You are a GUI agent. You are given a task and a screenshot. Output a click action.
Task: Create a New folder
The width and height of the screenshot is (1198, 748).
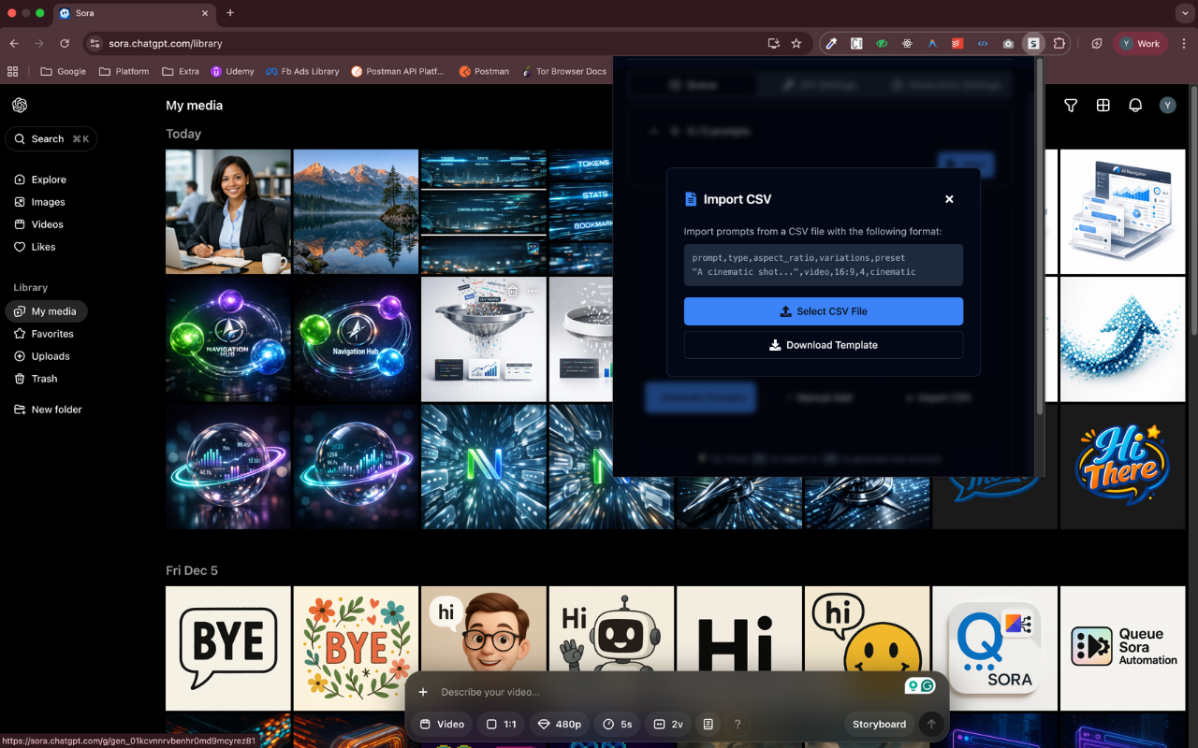pos(48,410)
